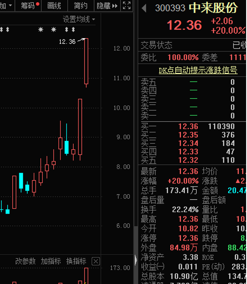Click the collapse handle on panel divider

(x=136, y=260)
